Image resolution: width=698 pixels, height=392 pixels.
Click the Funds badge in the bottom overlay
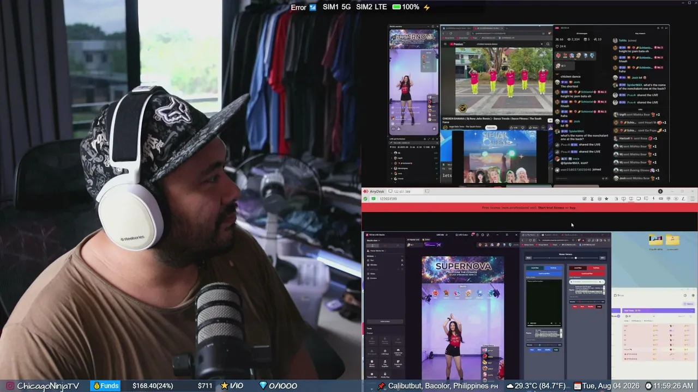tap(106, 385)
